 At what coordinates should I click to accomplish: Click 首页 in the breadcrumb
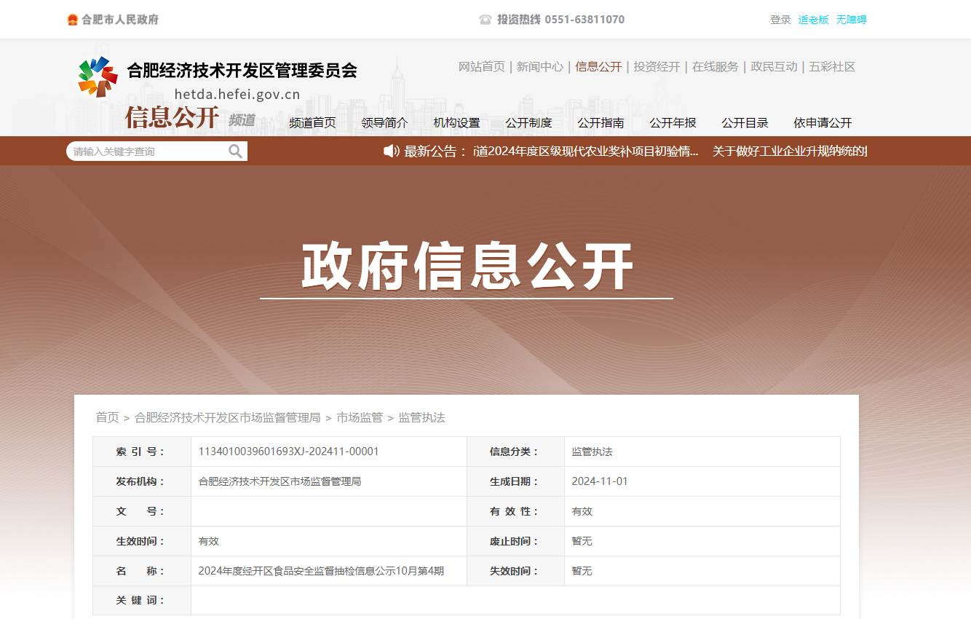[x=107, y=417]
